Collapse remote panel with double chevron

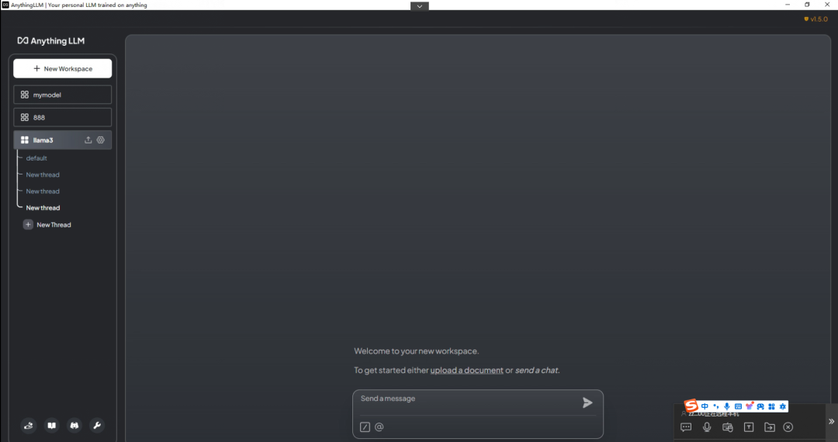click(832, 422)
